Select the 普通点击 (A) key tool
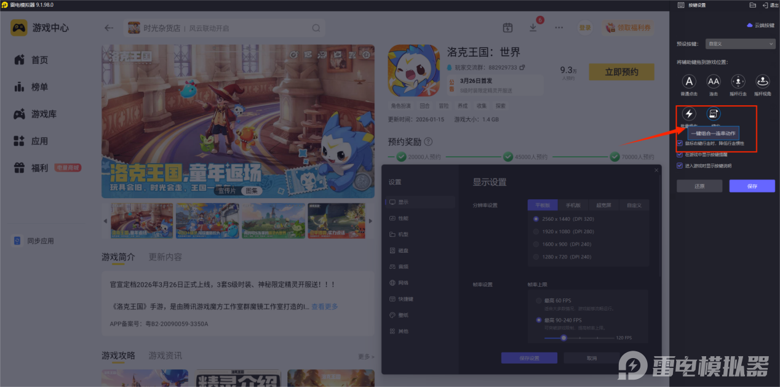The width and height of the screenshot is (780, 387). pyautogui.click(x=689, y=81)
